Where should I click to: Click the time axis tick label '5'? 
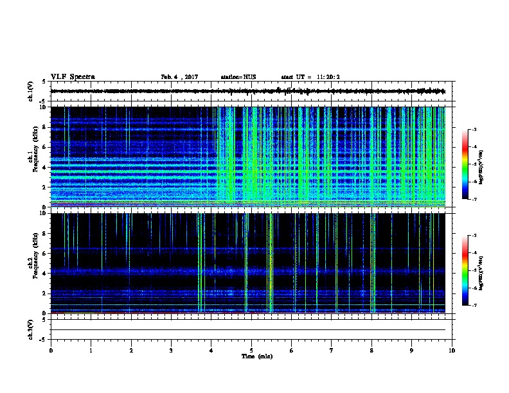click(x=251, y=351)
